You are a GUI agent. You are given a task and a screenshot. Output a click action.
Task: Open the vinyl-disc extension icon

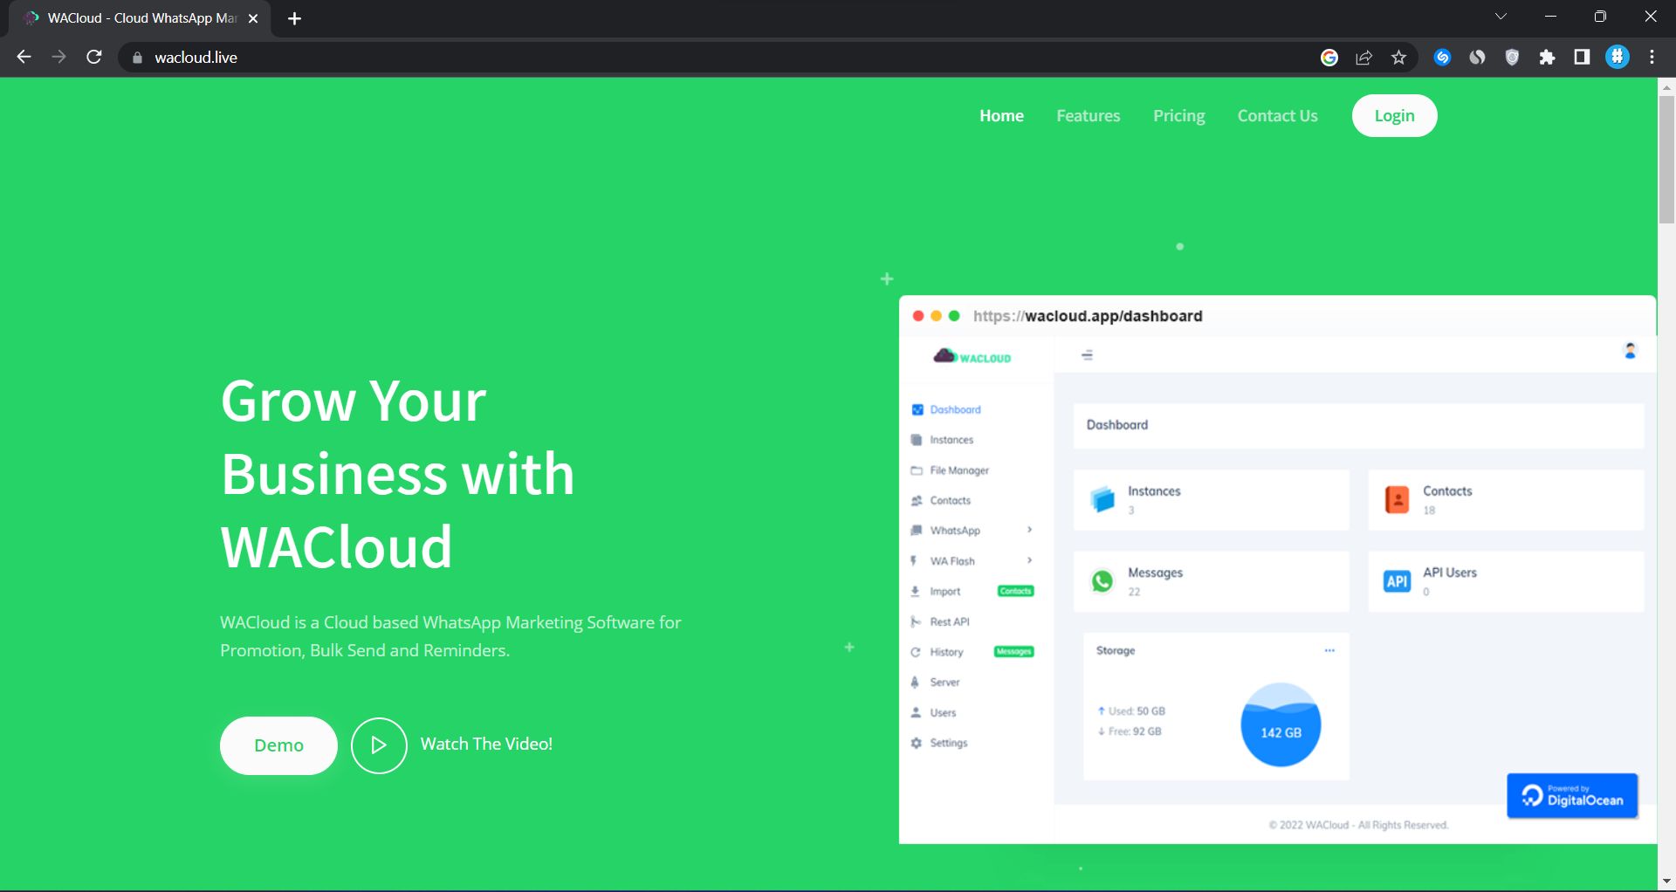tap(1477, 58)
